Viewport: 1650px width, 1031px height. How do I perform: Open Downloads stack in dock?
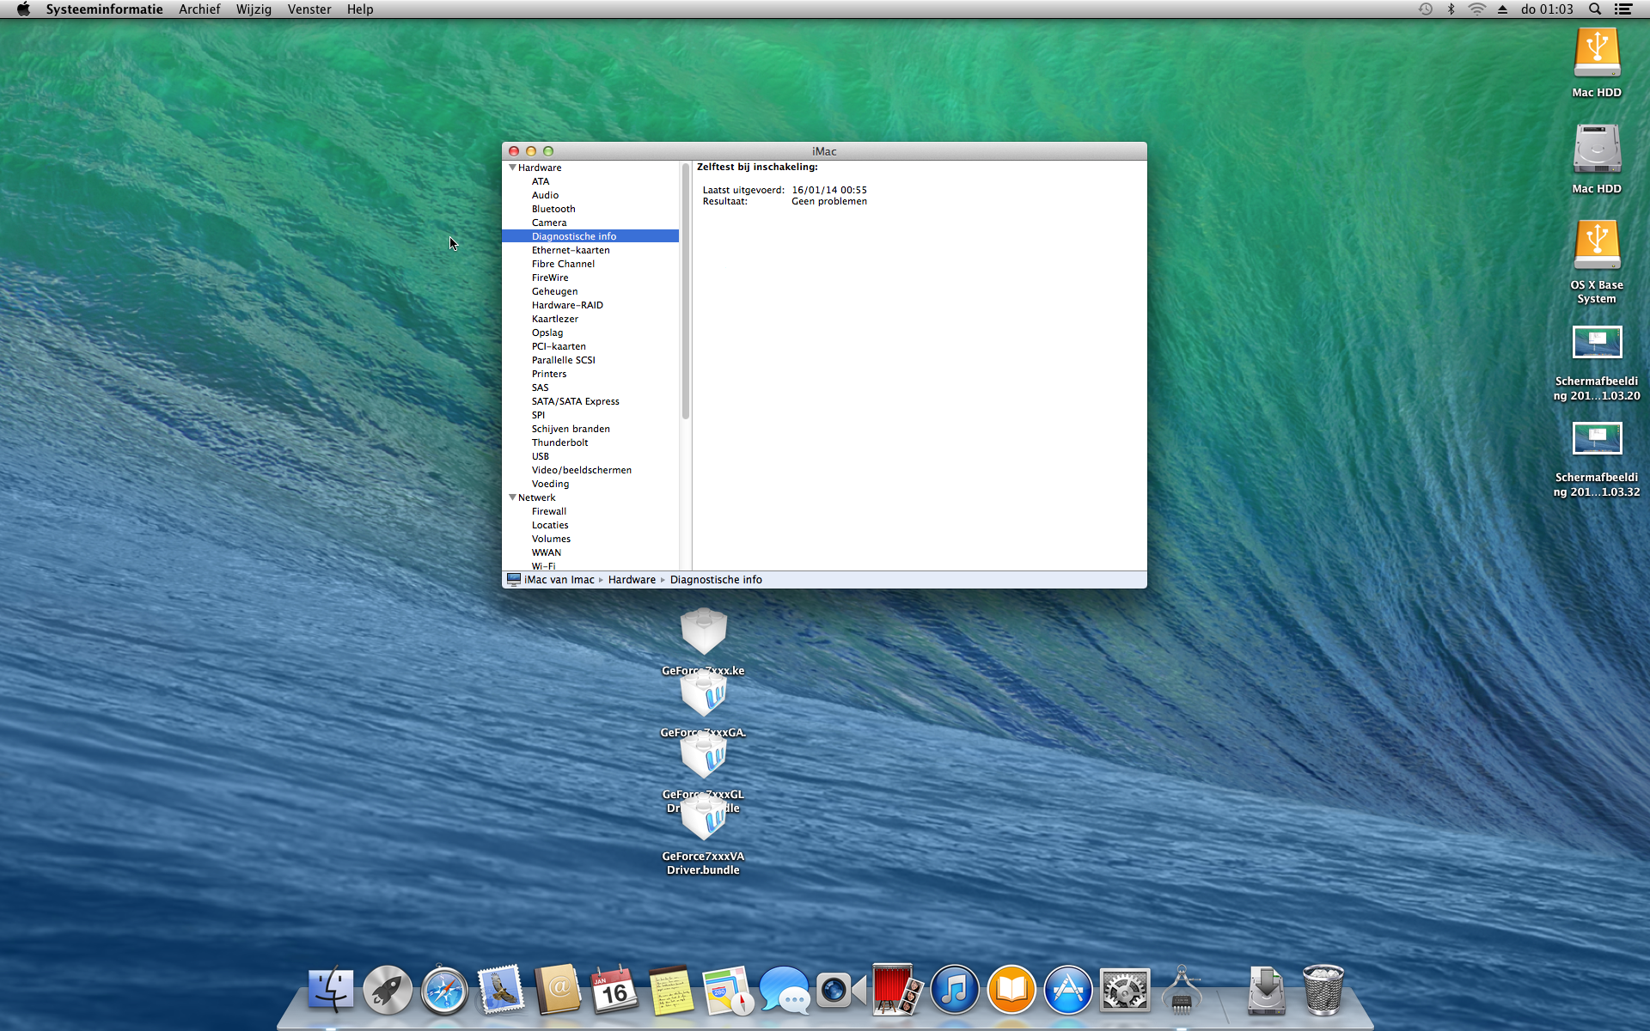coord(1267,990)
